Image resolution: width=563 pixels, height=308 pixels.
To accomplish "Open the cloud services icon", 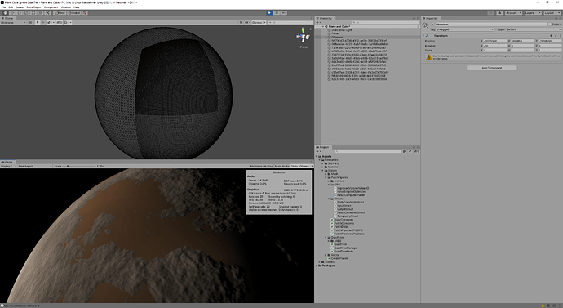I will pos(499,13).
